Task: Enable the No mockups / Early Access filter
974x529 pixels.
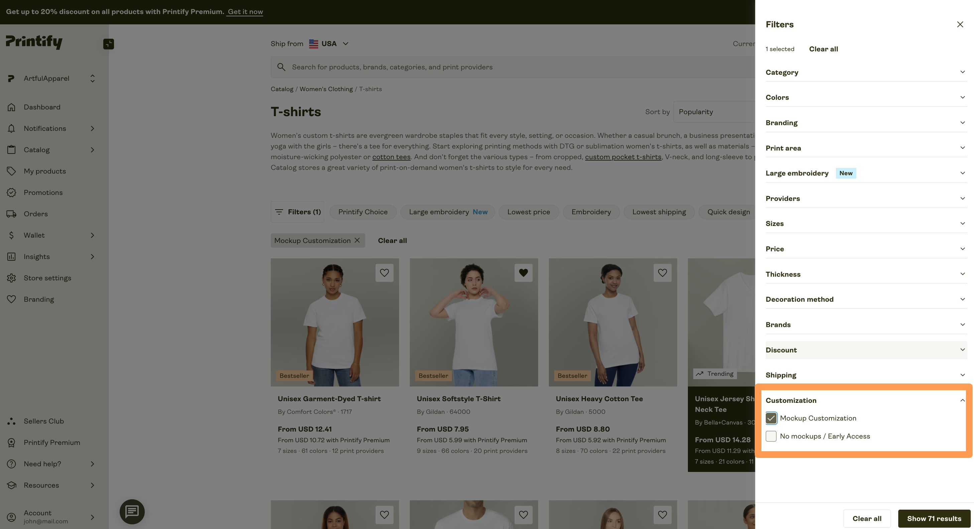Action: click(771, 436)
